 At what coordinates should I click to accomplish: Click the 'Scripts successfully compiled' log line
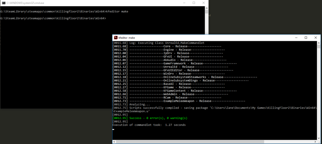pyautogui.click(x=215, y=108)
